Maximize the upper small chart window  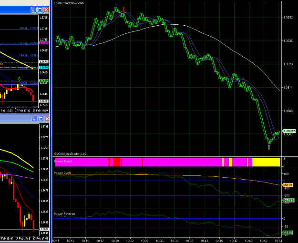(40, 10)
